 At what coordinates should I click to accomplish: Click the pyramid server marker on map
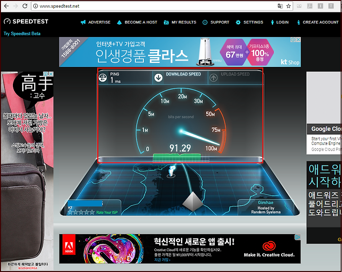[x=193, y=202]
